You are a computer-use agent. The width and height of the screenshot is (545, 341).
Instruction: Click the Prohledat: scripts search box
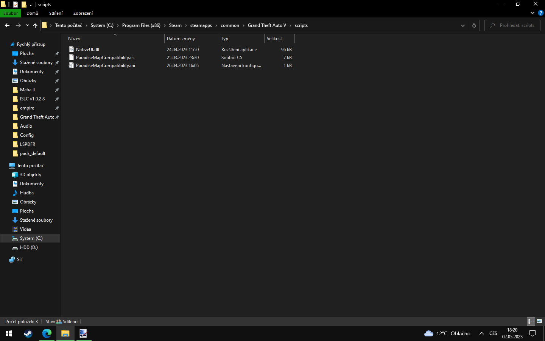point(512,25)
